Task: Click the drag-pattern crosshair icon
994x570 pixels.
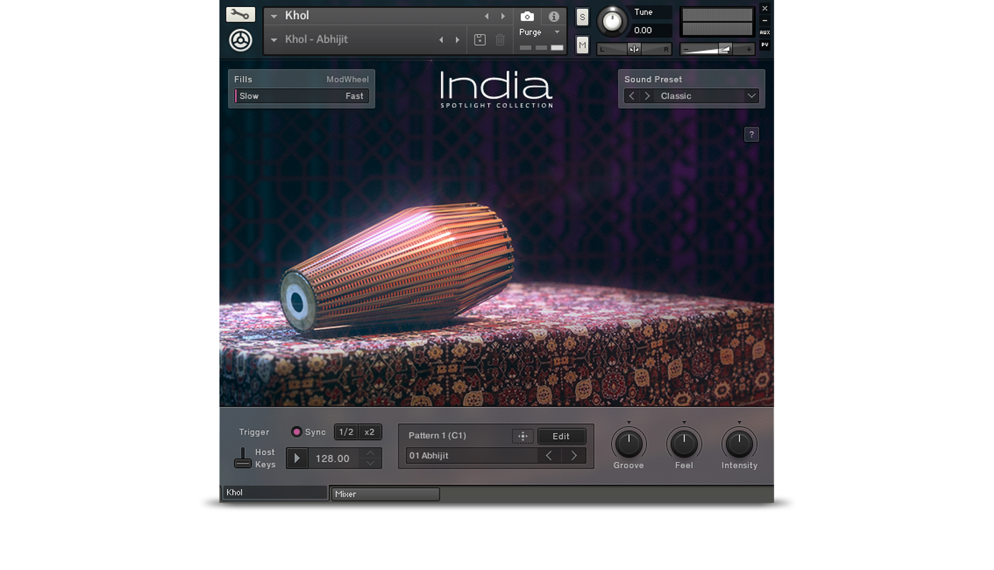Action: (x=523, y=436)
